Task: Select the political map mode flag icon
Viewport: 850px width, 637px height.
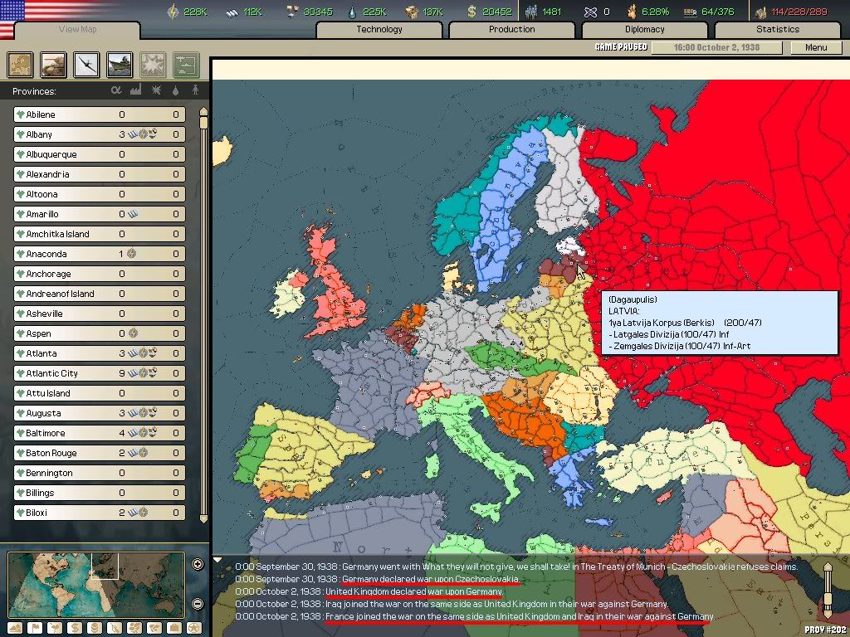Action: [35, 626]
